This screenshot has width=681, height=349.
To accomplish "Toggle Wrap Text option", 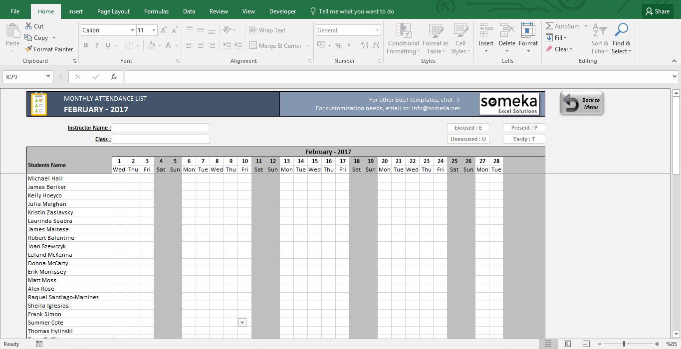I will pos(267,30).
